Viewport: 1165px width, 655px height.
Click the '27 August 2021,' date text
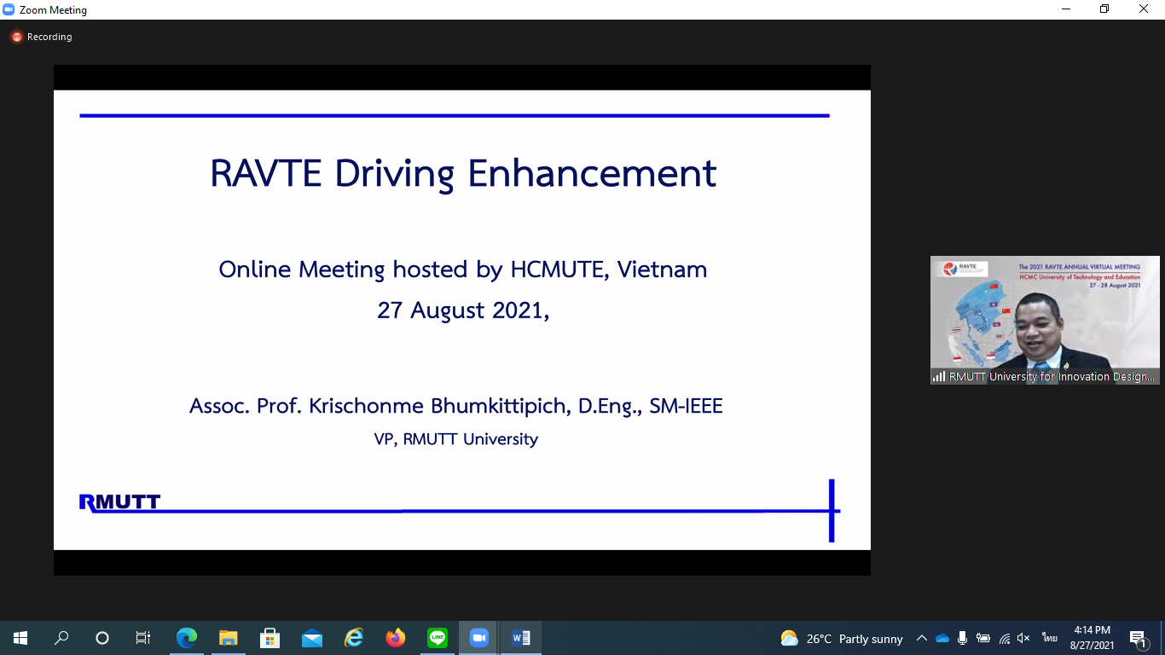tap(463, 310)
